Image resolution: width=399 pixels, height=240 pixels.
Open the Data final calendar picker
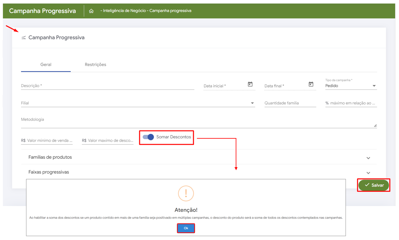[x=311, y=84]
